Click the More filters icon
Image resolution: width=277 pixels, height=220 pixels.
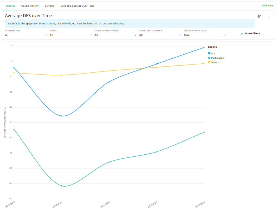[242, 33]
